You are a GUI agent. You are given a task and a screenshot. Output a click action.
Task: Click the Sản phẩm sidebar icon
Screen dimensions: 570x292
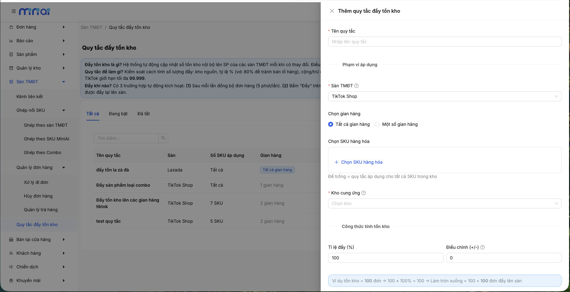11,54
